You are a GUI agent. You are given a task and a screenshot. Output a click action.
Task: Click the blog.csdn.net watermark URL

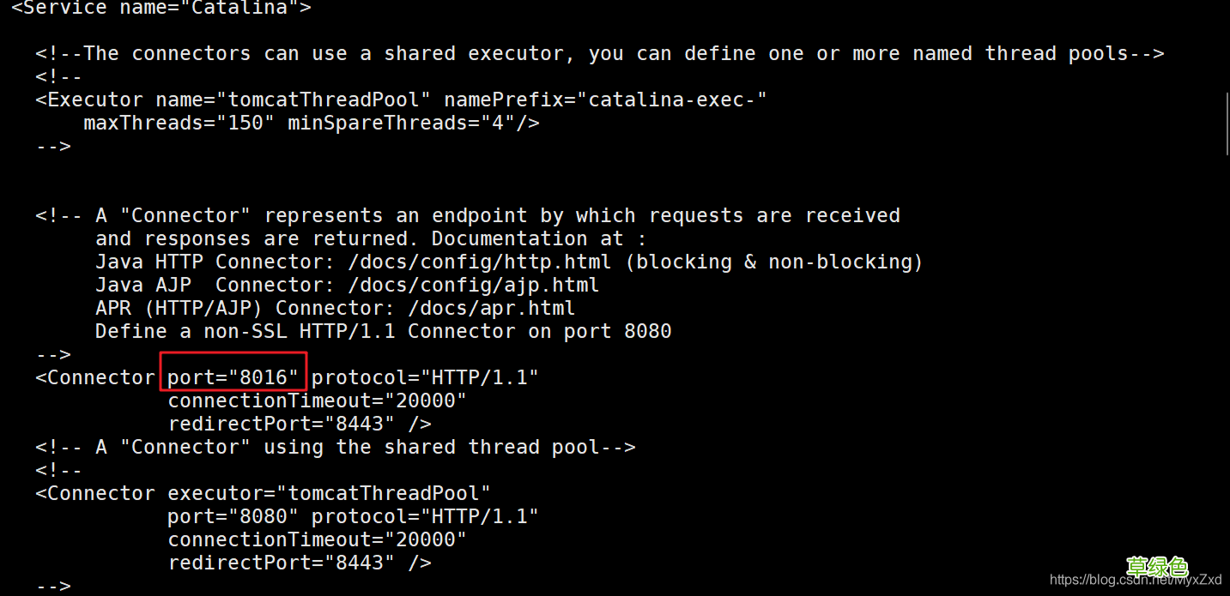coord(1136,580)
